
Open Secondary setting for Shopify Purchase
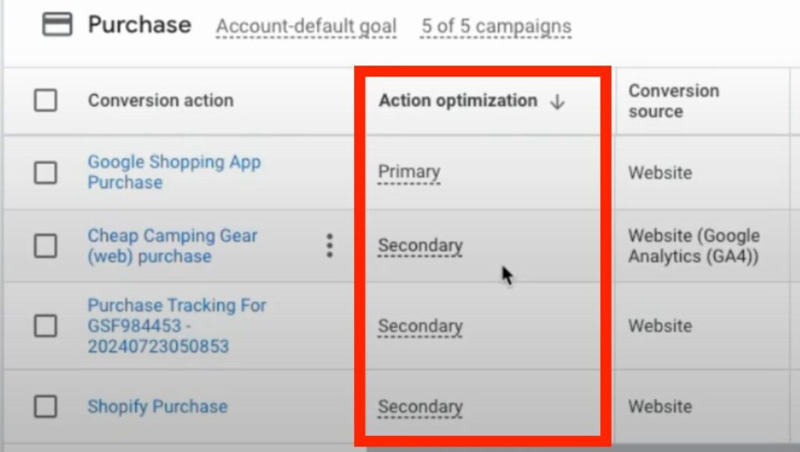pyautogui.click(x=420, y=407)
